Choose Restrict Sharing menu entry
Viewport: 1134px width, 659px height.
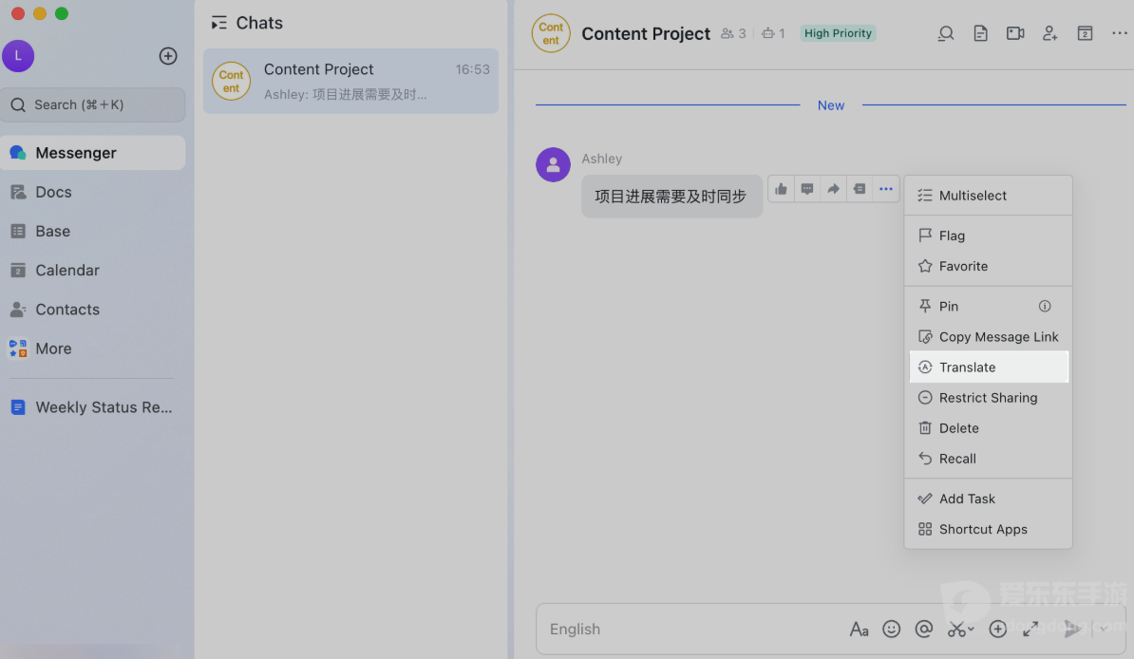click(989, 397)
